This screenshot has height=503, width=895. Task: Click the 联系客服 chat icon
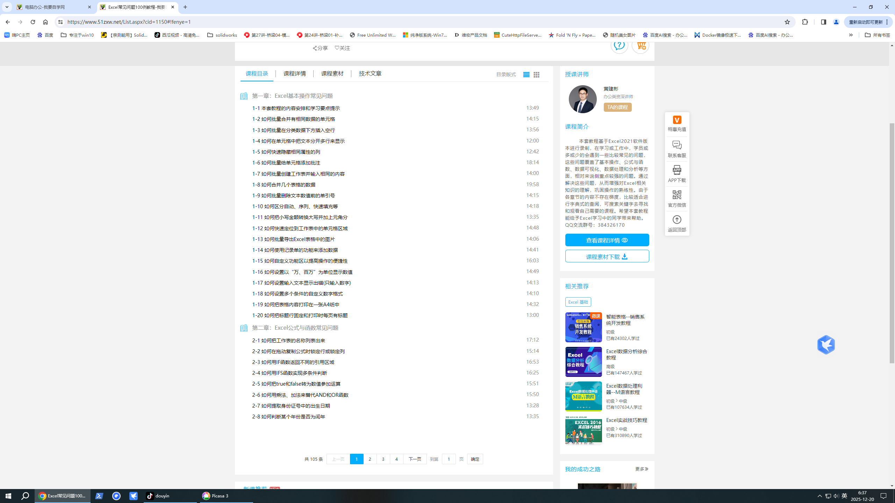point(677,145)
